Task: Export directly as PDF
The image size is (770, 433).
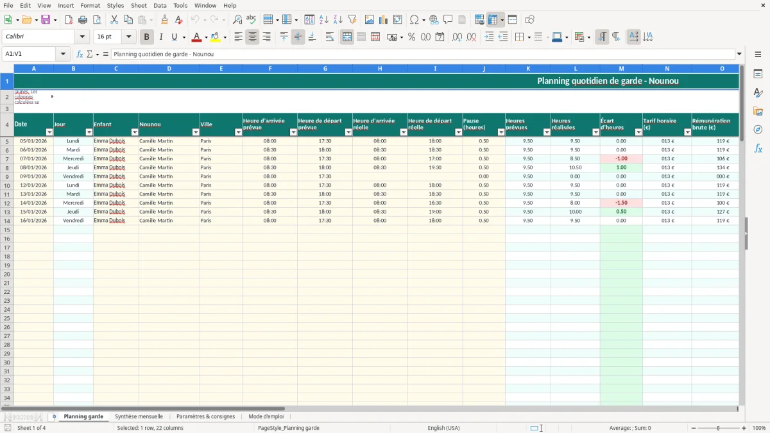Action: (x=69, y=20)
